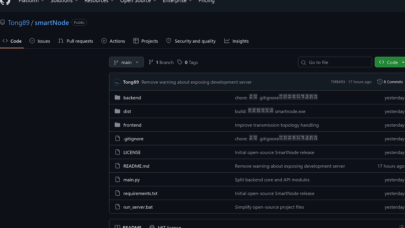405x228 pixels.
Task: Open commit 'Improve transmission topology handling'
Action: 277,125
